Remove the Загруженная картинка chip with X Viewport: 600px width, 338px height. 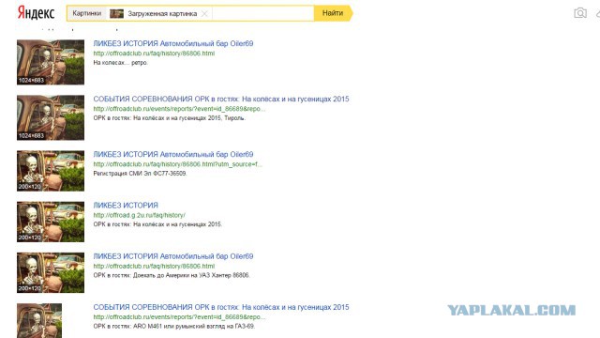pos(204,14)
